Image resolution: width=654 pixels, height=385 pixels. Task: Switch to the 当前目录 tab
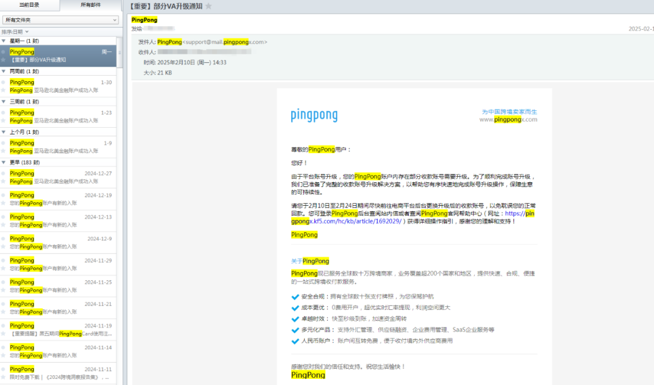[x=29, y=5]
